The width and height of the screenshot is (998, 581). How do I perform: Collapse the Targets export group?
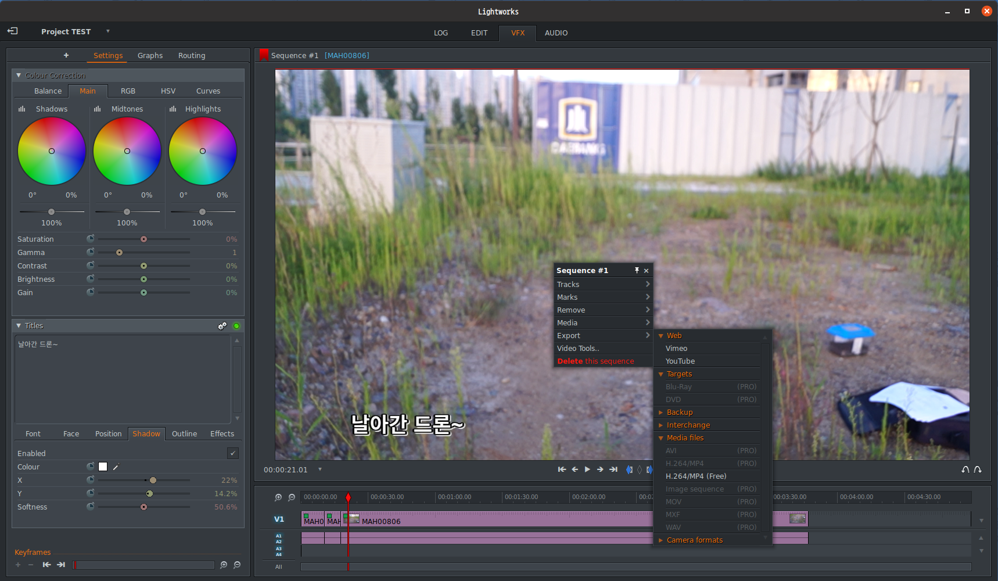tap(660, 374)
